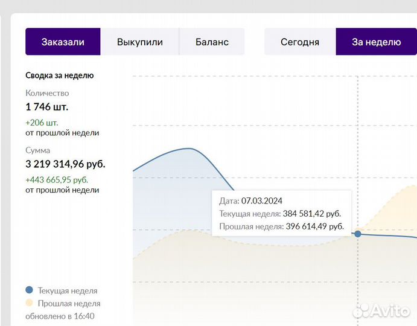Click the Сводка за неделю heading
The image size is (417, 326).
coord(59,75)
